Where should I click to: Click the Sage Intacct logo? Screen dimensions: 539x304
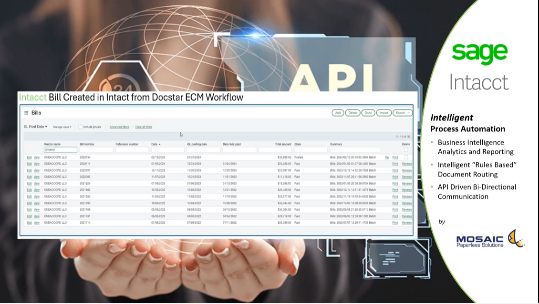479,66
